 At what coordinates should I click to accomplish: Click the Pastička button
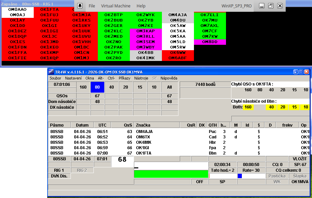(277, 176)
